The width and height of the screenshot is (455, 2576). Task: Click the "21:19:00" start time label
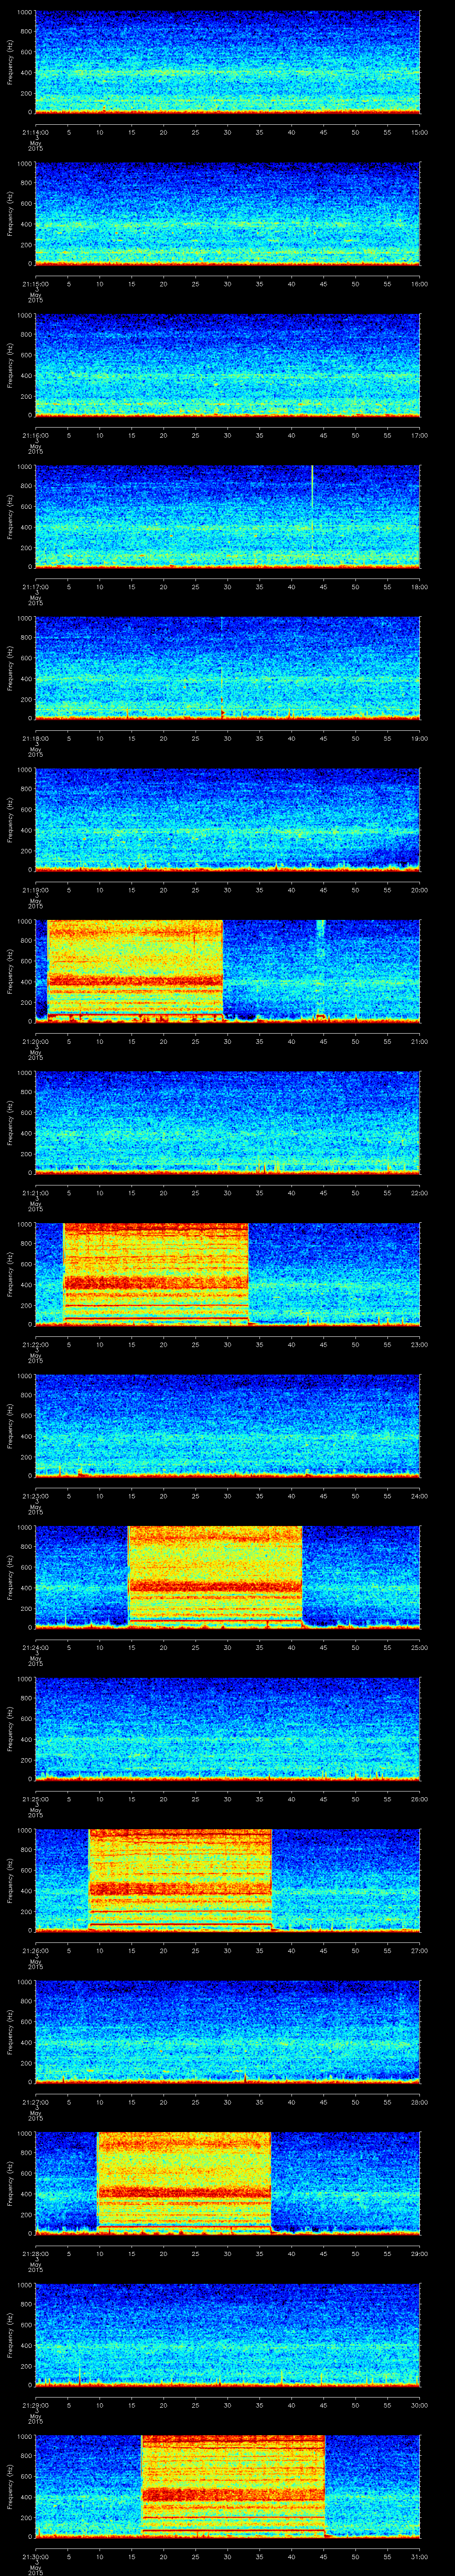click(x=35, y=890)
